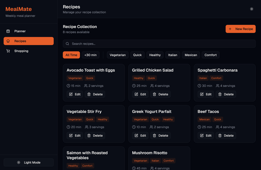Image resolution: width=261 pixels, height=170 pixels.
Task: Click the trash icon on Beef Tacos card
Action: [x=220, y=135]
